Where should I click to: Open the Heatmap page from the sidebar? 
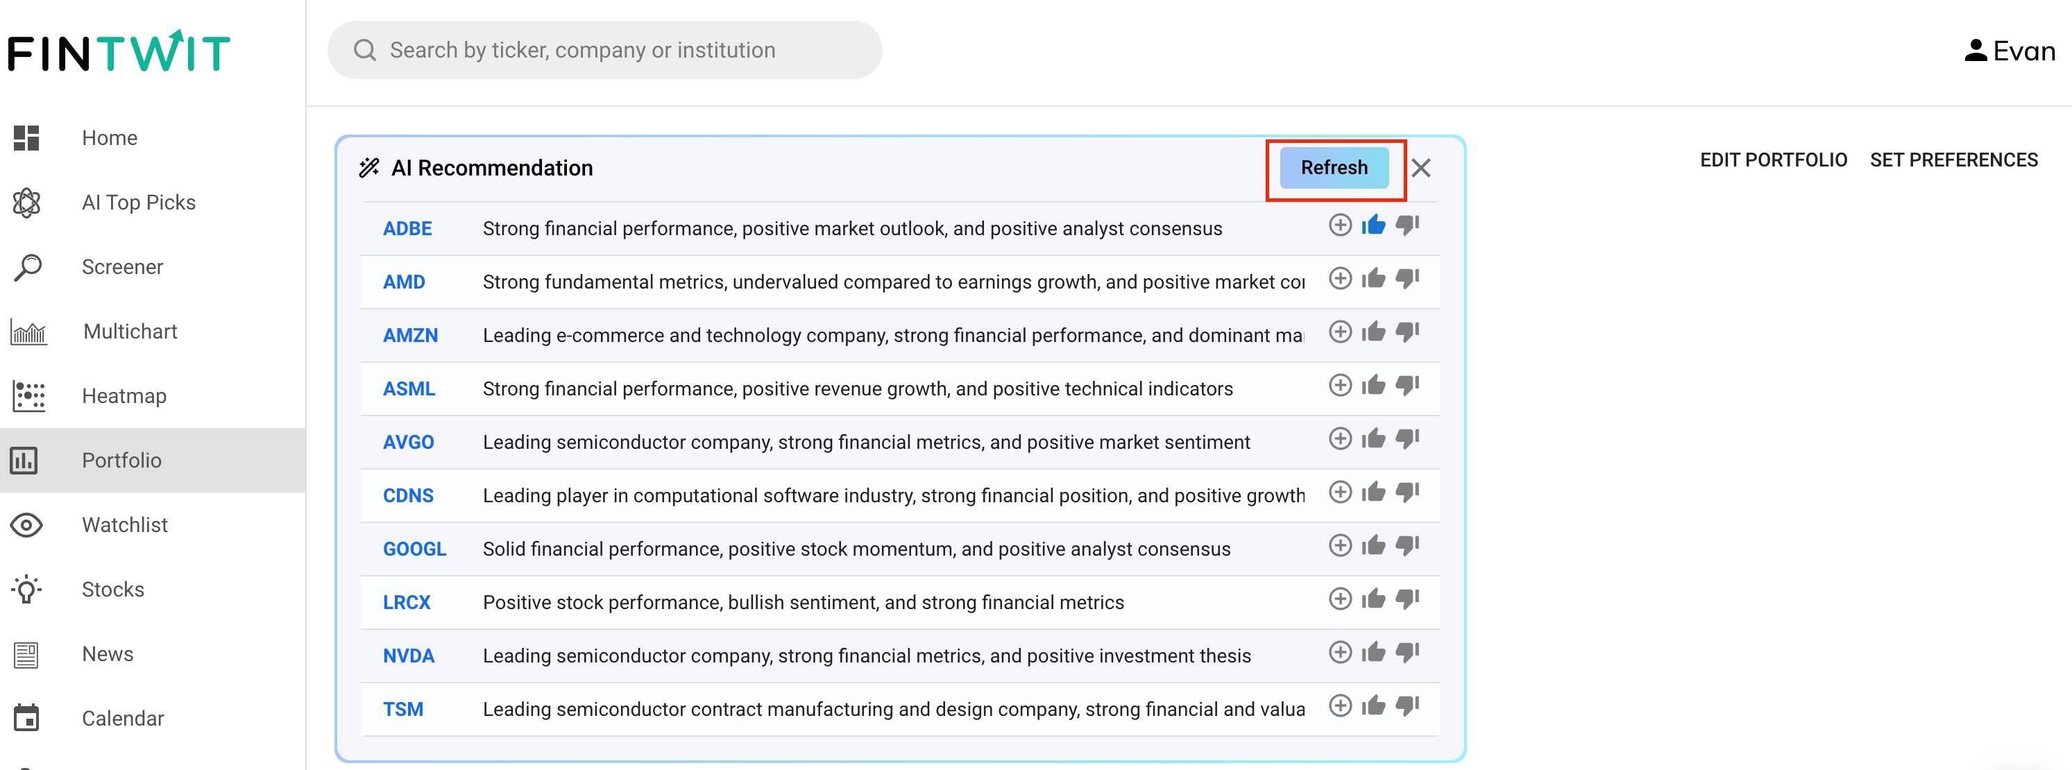(x=124, y=395)
